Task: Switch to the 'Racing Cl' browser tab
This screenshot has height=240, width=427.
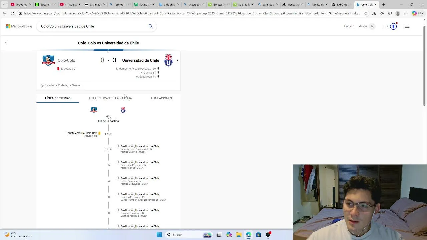Action: coord(144,5)
